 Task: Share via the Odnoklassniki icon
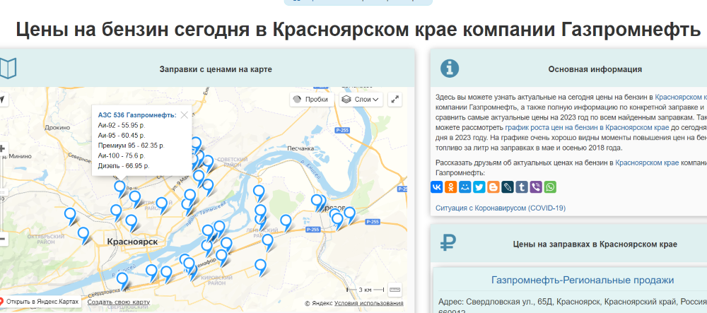[451, 187]
